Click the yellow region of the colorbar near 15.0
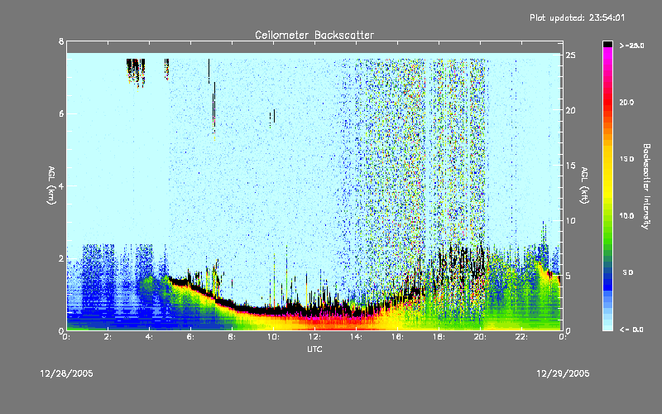 point(607,159)
